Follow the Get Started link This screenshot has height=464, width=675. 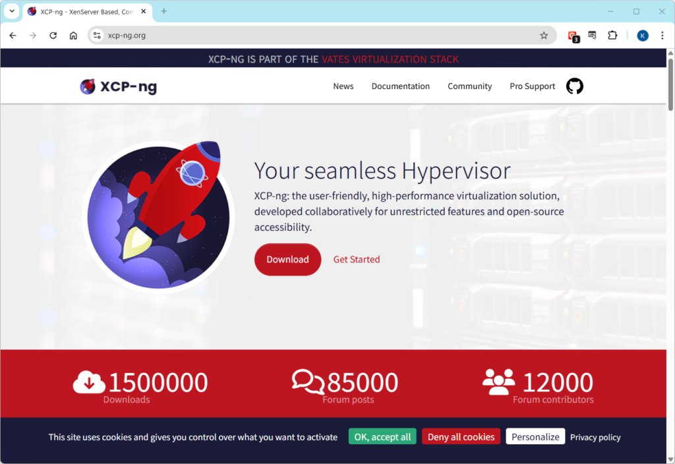356,260
